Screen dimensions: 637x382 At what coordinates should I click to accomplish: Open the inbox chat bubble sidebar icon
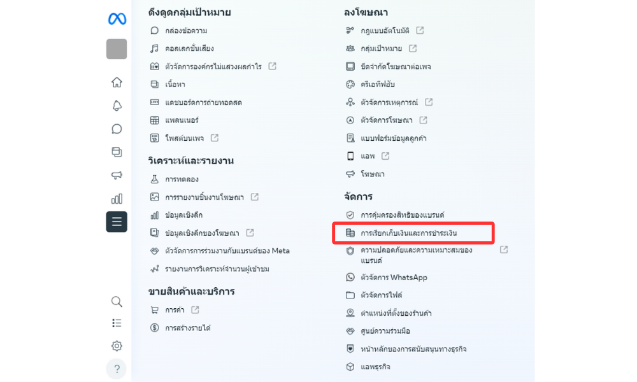pyautogui.click(x=117, y=129)
